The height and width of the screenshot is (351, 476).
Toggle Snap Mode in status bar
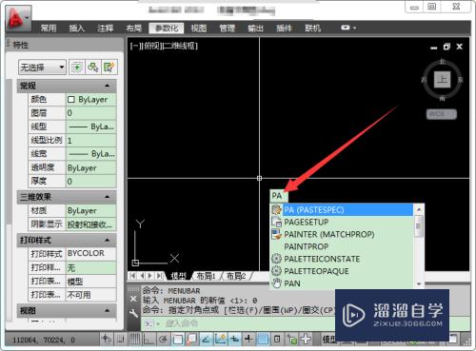pos(121,340)
